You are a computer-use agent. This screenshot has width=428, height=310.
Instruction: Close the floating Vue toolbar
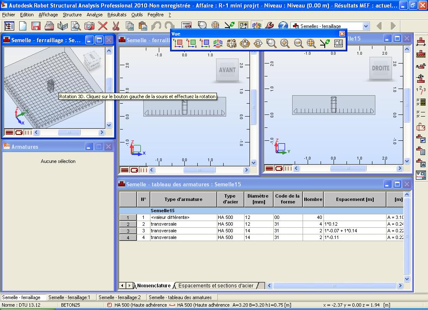point(342,33)
